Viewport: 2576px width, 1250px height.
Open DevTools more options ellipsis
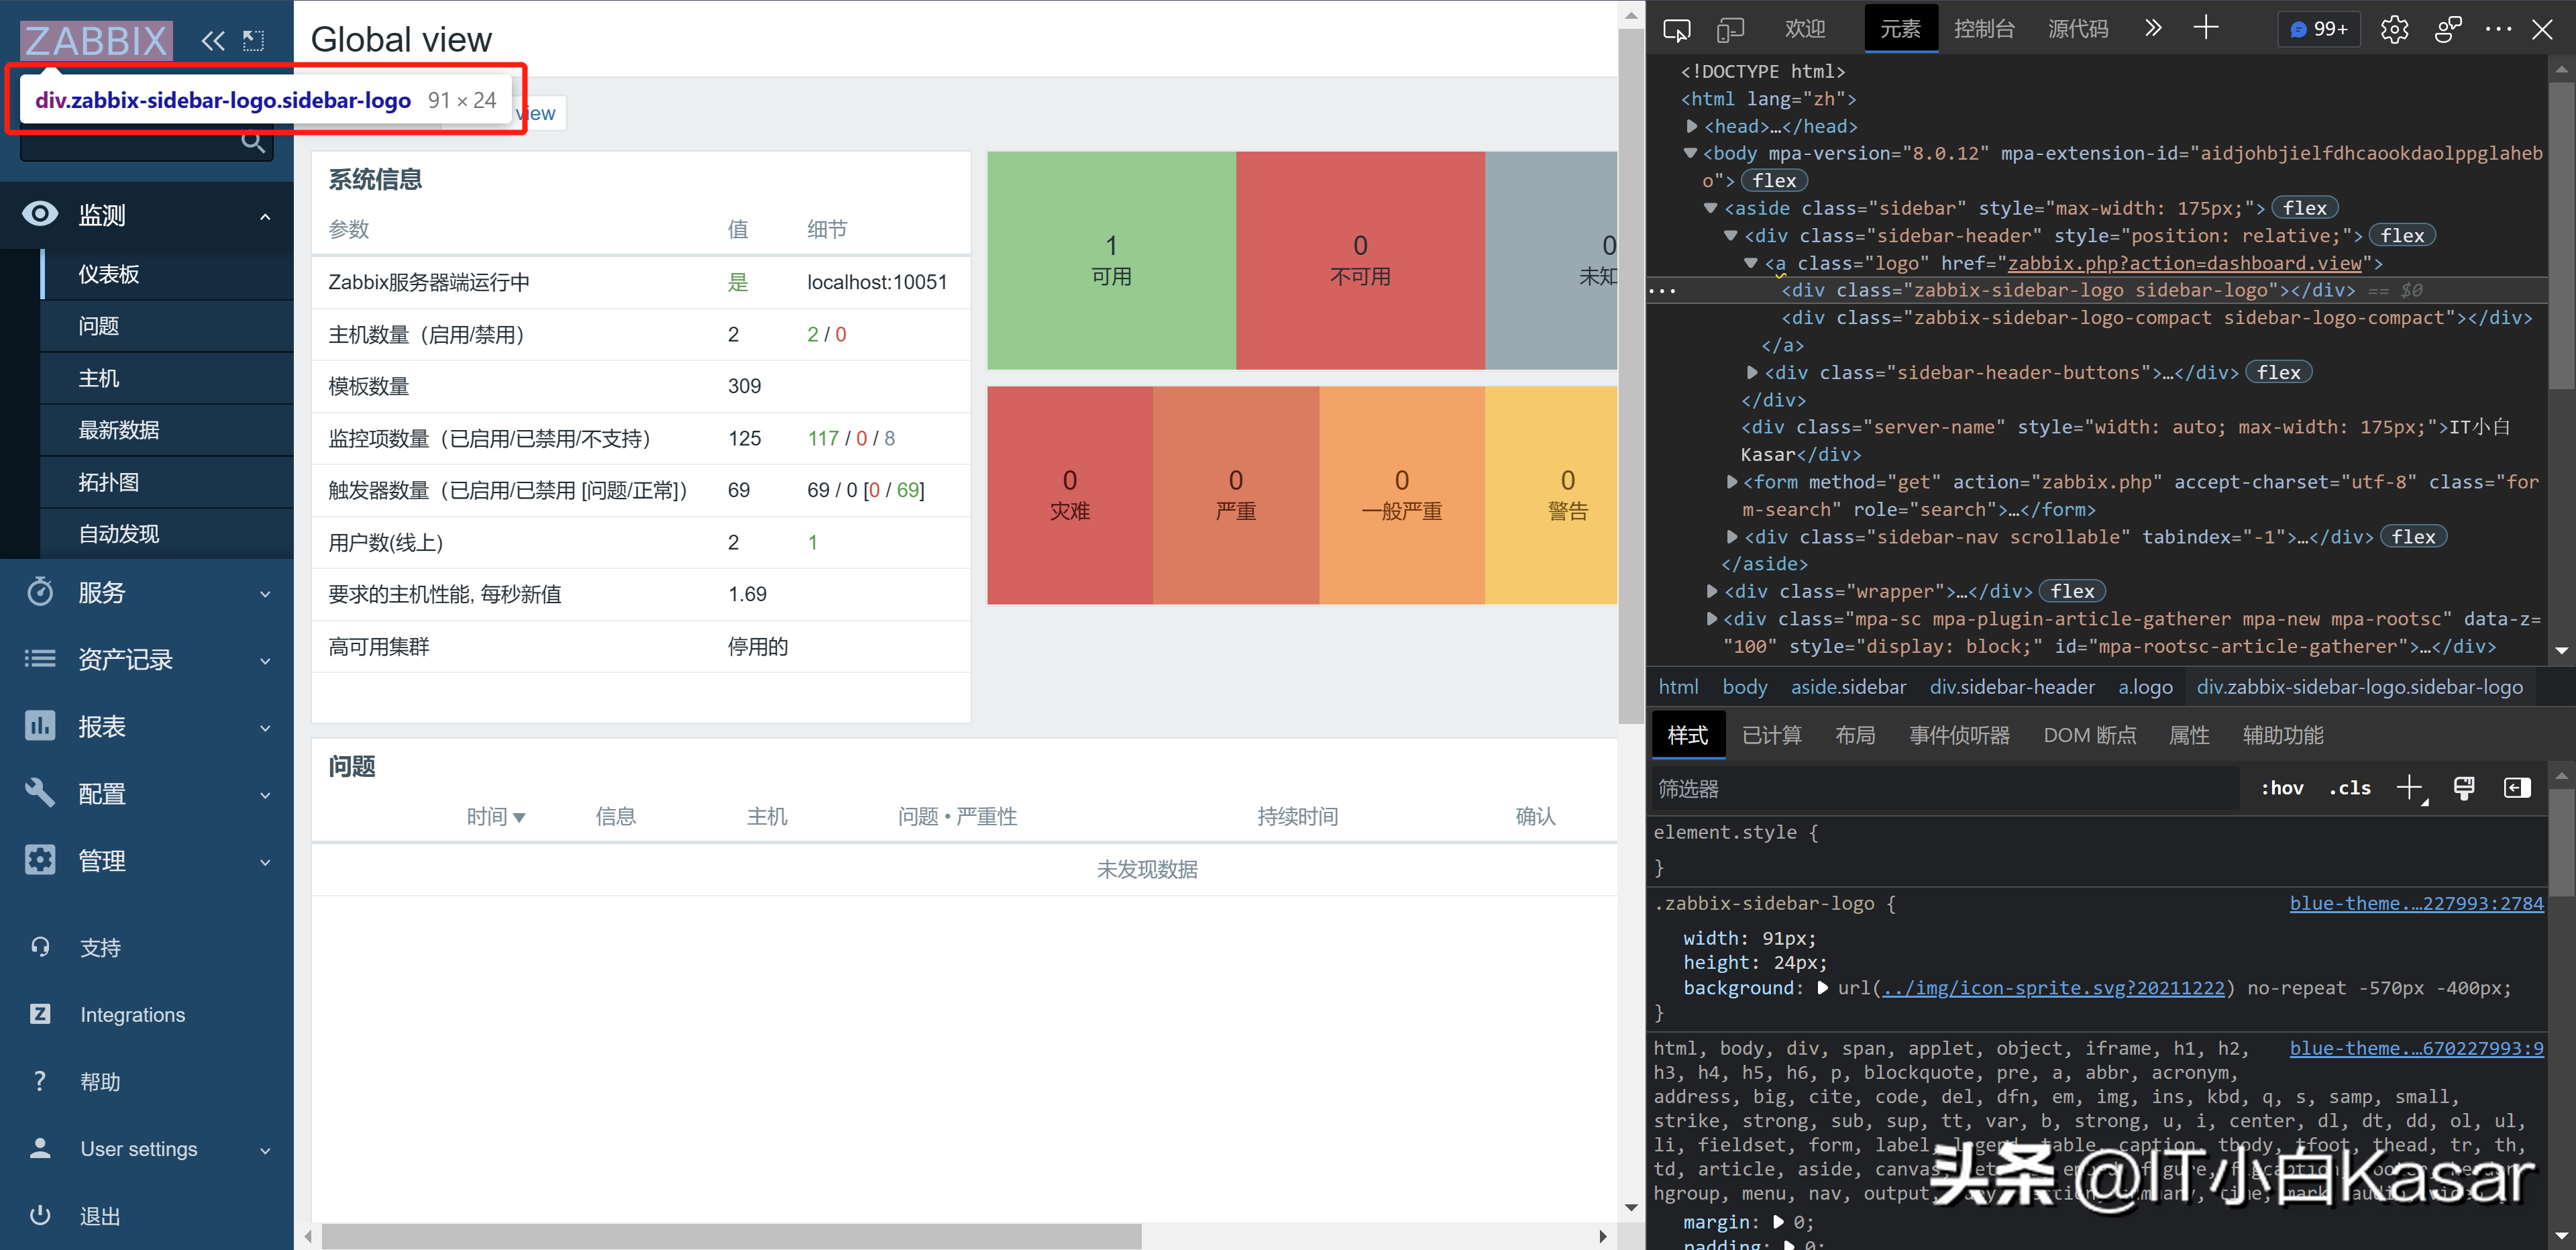pos(2498,30)
